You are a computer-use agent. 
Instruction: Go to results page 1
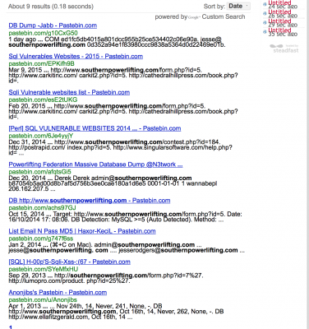click(x=11, y=327)
